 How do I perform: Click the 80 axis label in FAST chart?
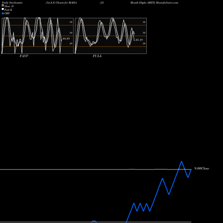[71, 22]
